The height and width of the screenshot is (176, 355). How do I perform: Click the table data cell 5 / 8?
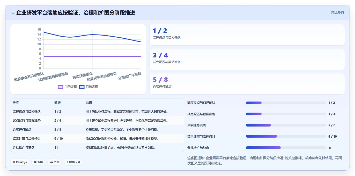58,129
